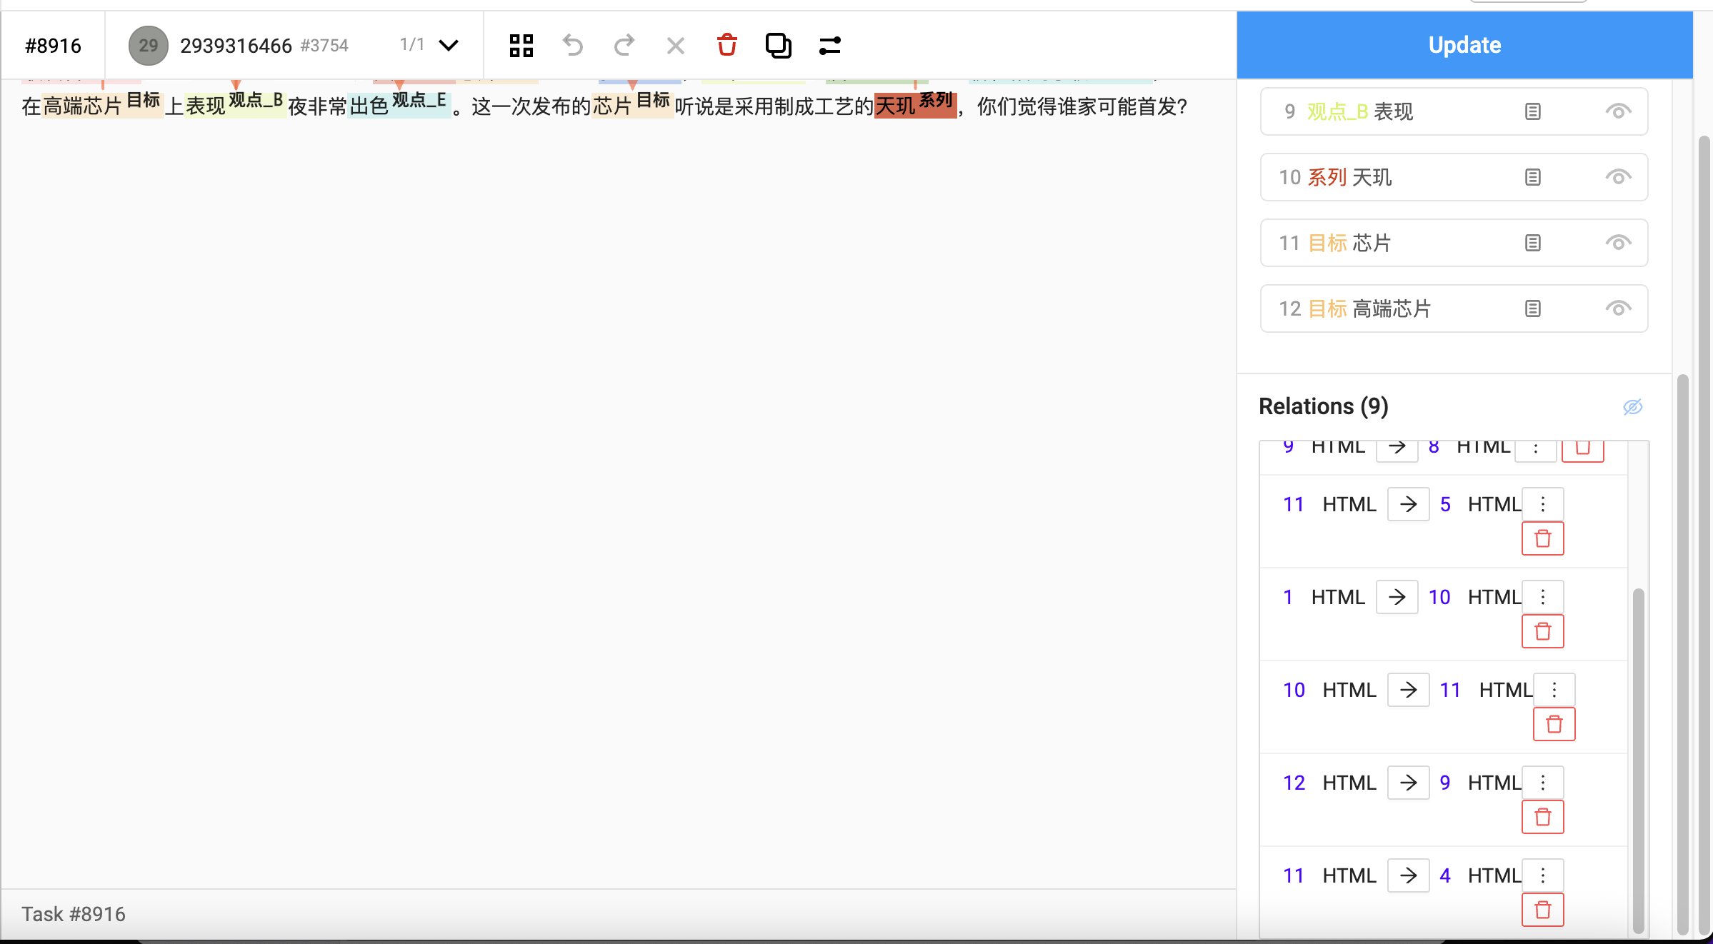Click the Redo icon
1713x944 pixels.
click(x=624, y=45)
